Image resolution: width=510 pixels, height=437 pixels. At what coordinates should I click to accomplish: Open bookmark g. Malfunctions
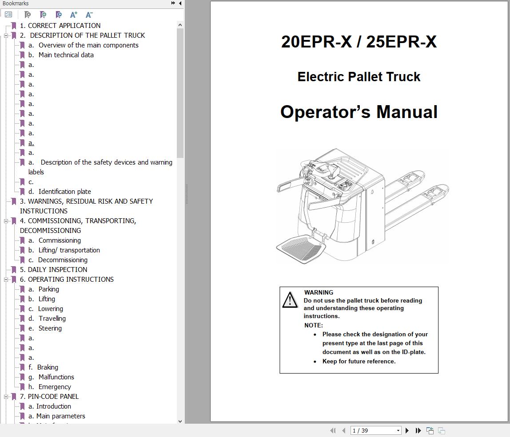click(x=51, y=377)
